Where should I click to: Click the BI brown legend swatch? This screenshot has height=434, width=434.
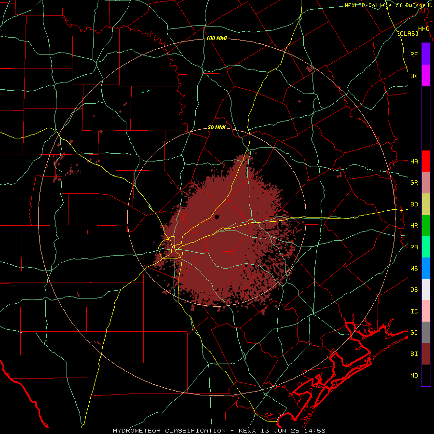426,354
